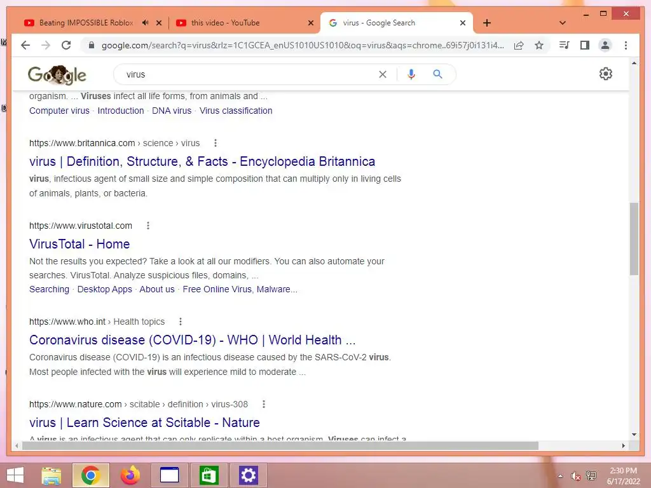Bookmark this page with the star icon
Screen dimensions: 651x488
(x=539, y=45)
